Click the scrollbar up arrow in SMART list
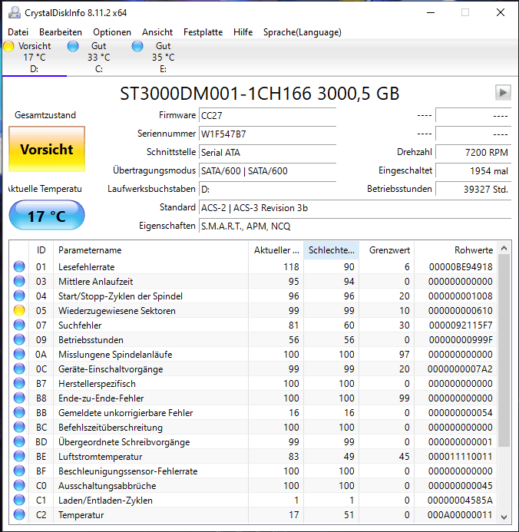Viewport: 519px width, 532px height. [x=504, y=249]
